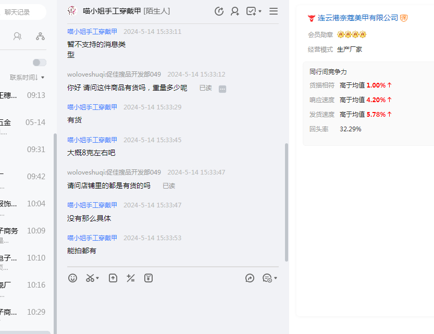The height and width of the screenshot is (334, 434).
Task: Open 连云港奈蔻美甲有限公司 company link
Action: click(x=357, y=18)
